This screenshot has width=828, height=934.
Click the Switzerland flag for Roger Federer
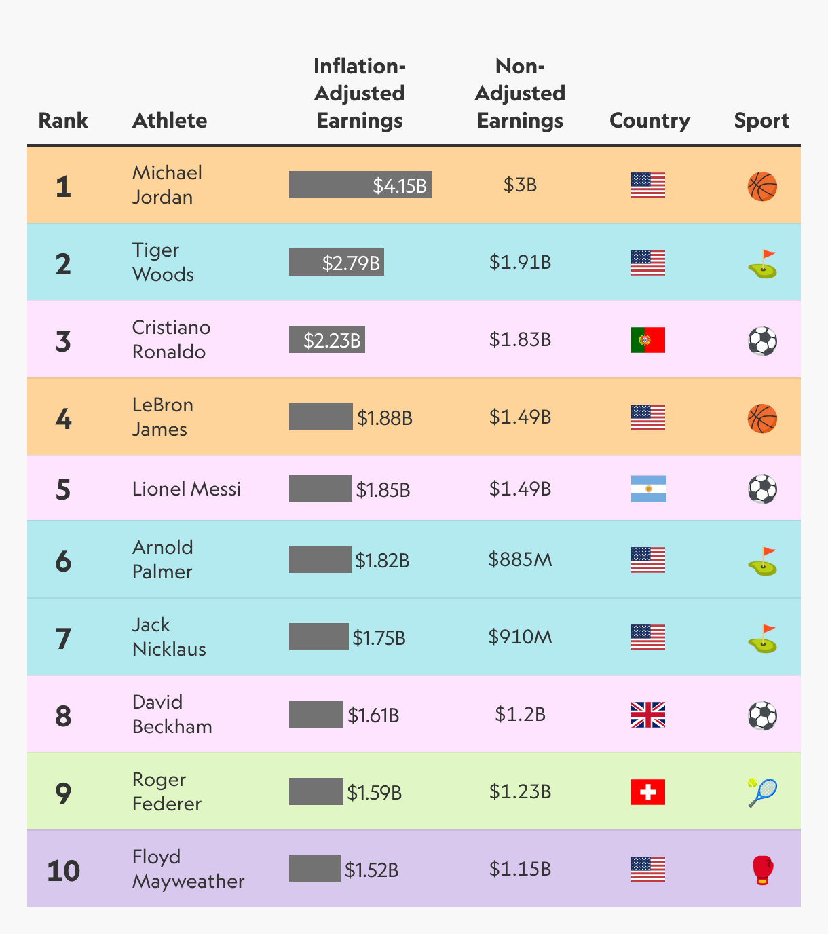[x=648, y=792]
